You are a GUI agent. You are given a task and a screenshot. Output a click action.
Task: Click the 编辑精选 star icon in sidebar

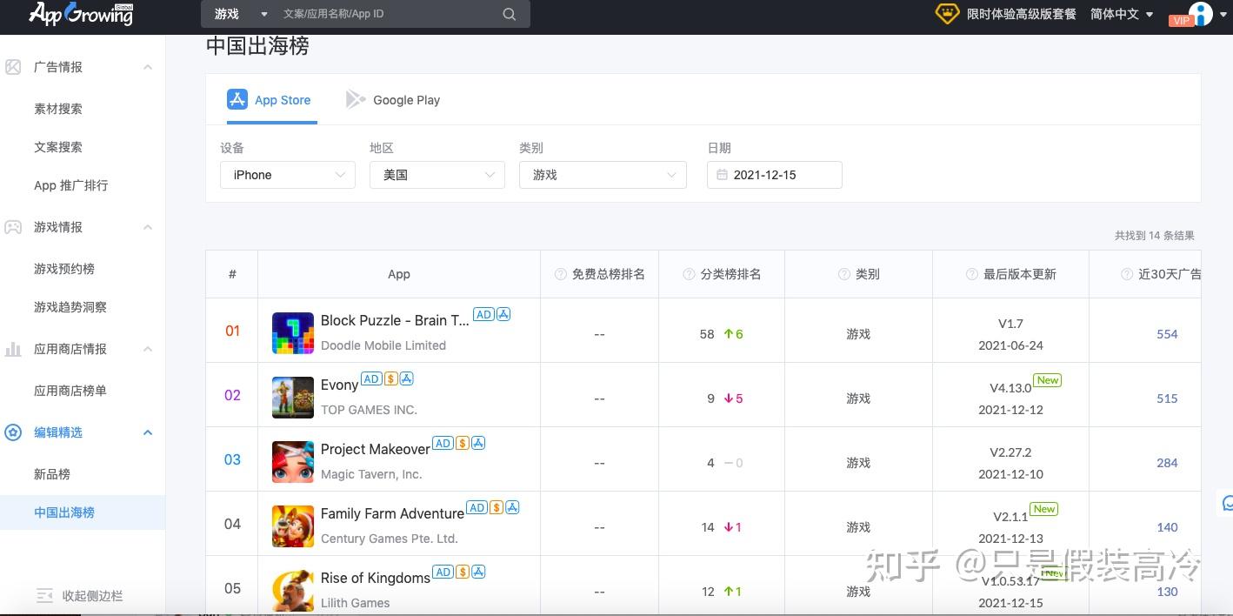coord(13,432)
